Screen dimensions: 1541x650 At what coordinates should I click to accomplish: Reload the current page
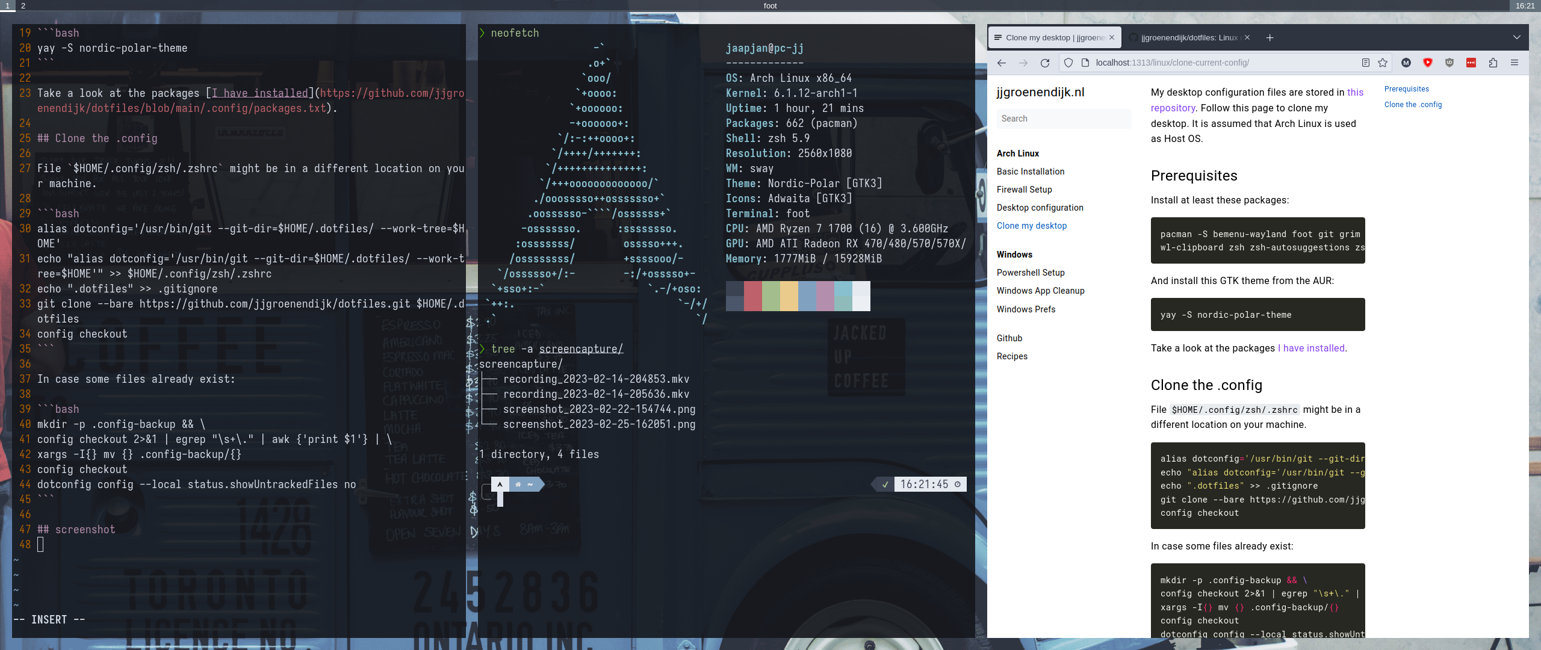pos(1045,63)
